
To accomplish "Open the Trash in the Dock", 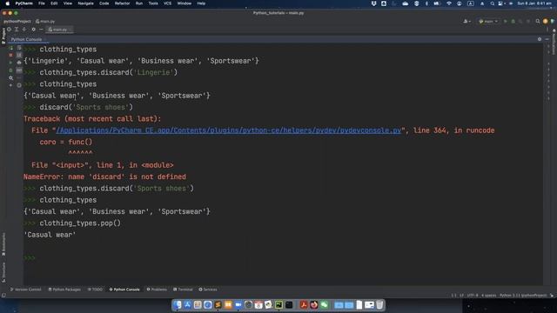I will click(379, 304).
